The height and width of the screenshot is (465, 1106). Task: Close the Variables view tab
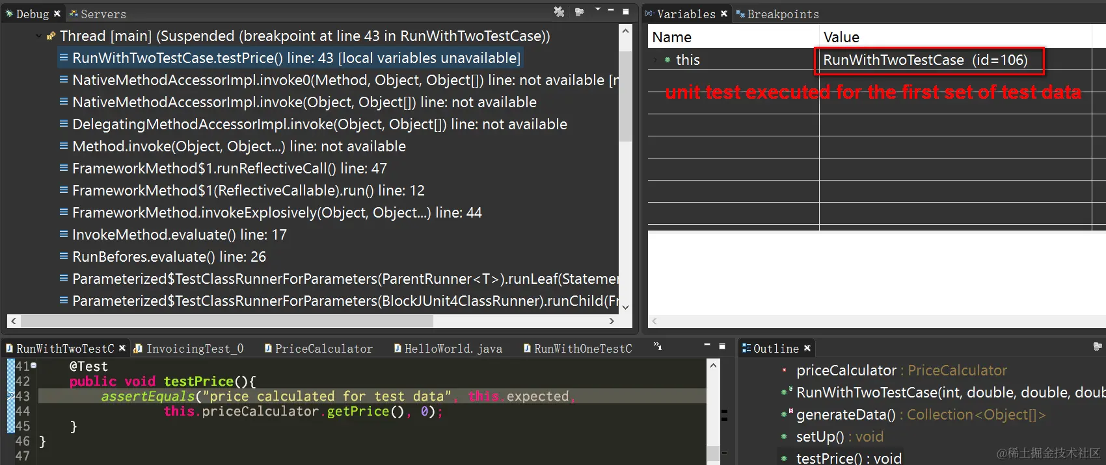point(724,14)
